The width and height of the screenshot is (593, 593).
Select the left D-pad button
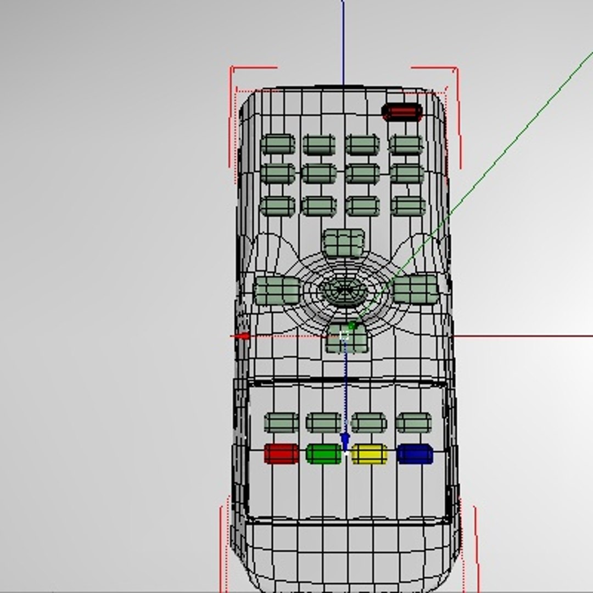point(277,290)
